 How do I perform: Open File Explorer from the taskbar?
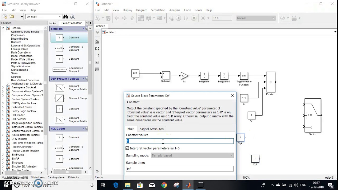[x=128, y=185]
